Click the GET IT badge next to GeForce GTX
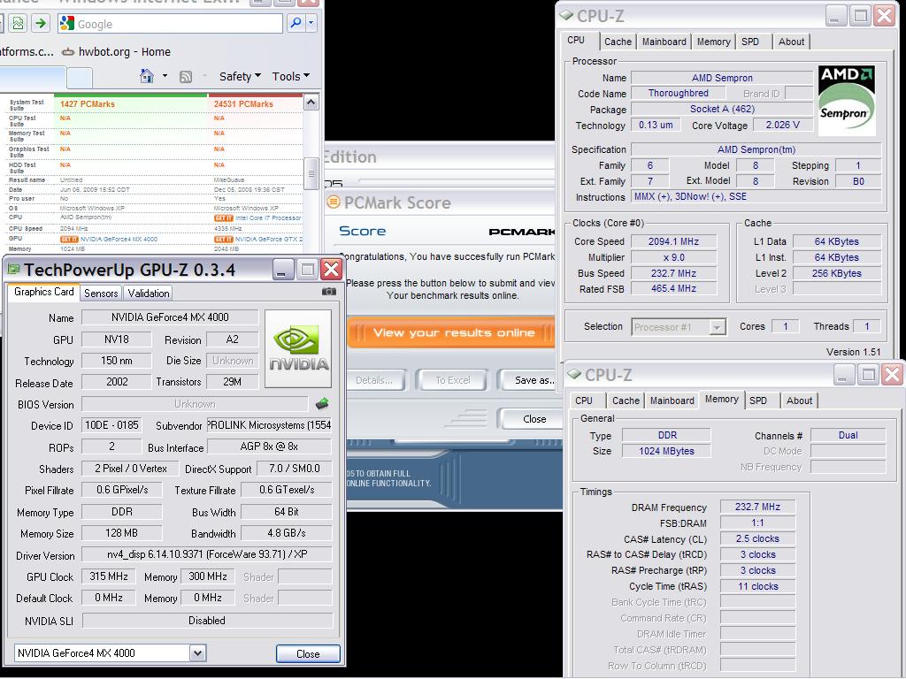The height and width of the screenshot is (679, 906). 223,239
